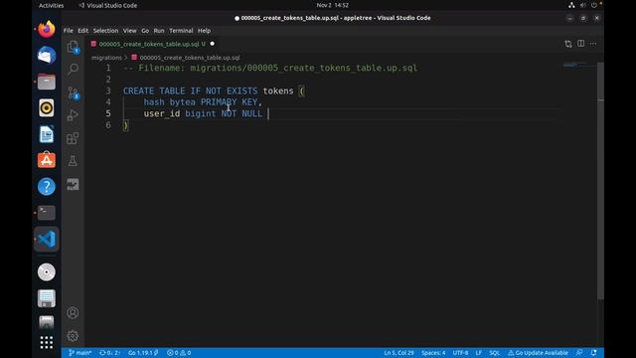636x358 pixels.
Task: Open the Extensions view
Action: point(73,138)
